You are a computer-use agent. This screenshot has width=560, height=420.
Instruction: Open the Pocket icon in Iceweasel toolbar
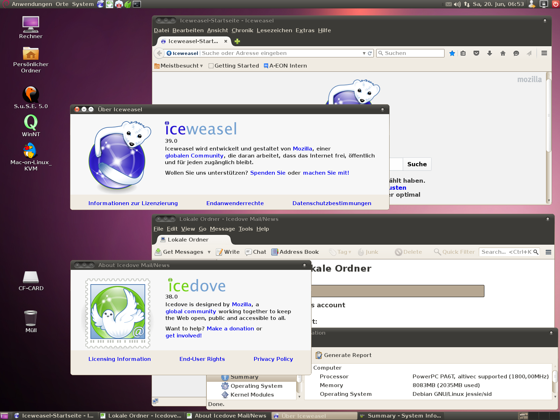coord(476,53)
